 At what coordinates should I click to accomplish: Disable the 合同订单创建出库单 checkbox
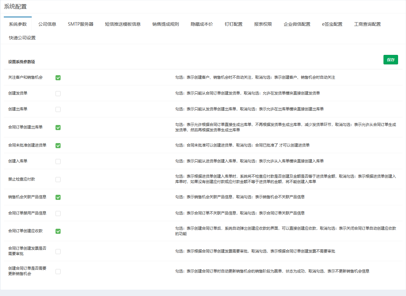tap(58, 128)
